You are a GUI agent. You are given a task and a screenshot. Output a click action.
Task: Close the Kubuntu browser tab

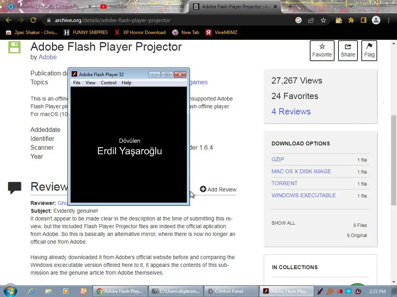point(90,7)
